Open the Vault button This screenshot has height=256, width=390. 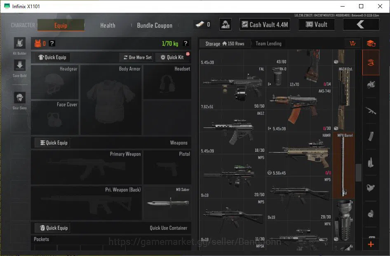pos(316,24)
